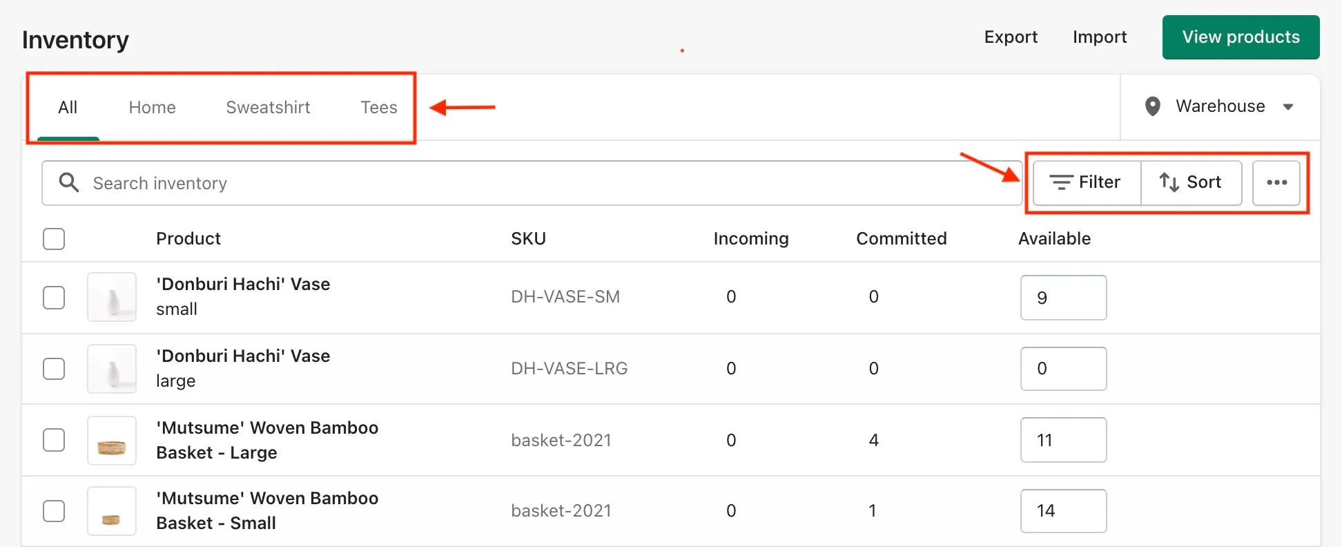Open the three-dots more actions menu

1276,182
